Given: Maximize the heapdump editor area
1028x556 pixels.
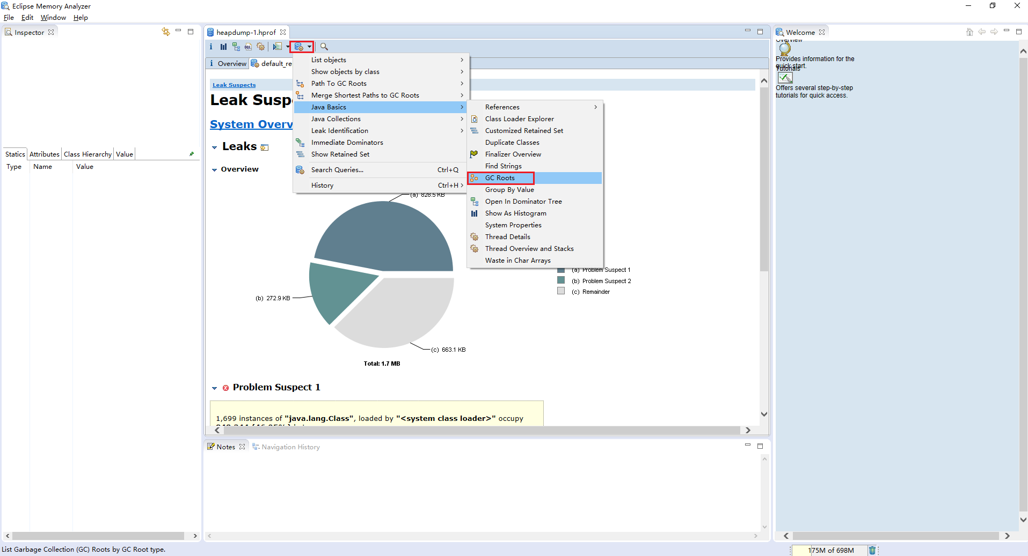Looking at the screenshot, I should [x=760, y=32].
